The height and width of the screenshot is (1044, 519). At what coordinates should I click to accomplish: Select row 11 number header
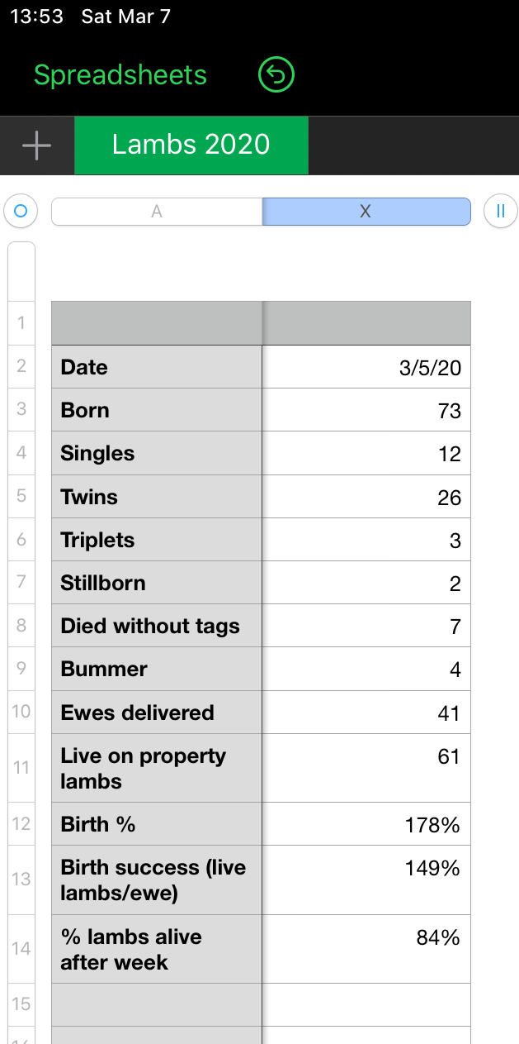(21, 767)
